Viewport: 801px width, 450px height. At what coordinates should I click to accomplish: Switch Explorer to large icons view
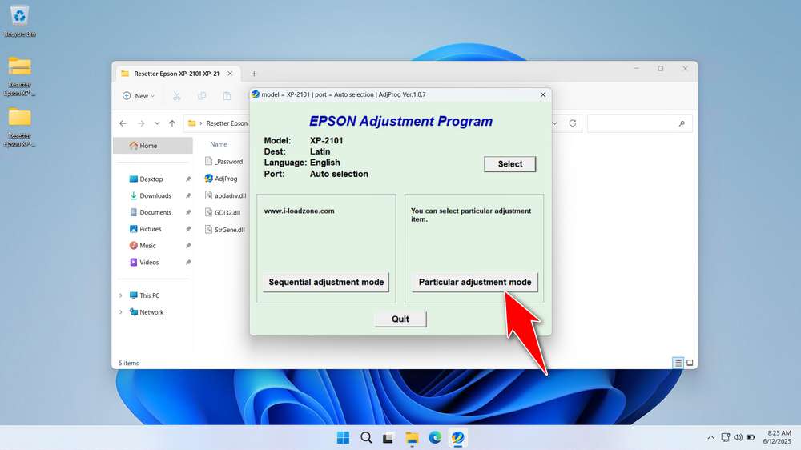690,363
